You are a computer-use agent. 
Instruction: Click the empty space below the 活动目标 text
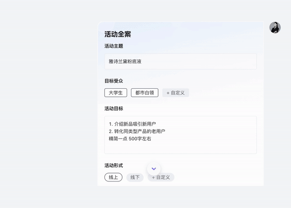tap(180, 148)
